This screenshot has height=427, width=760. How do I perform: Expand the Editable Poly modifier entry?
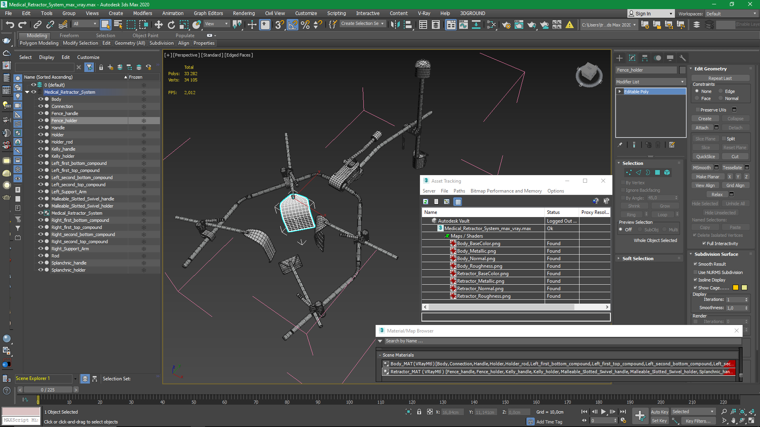(620, 92)
